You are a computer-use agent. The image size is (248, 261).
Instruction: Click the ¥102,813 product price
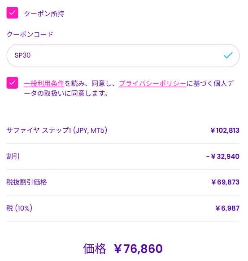(225, 130)
